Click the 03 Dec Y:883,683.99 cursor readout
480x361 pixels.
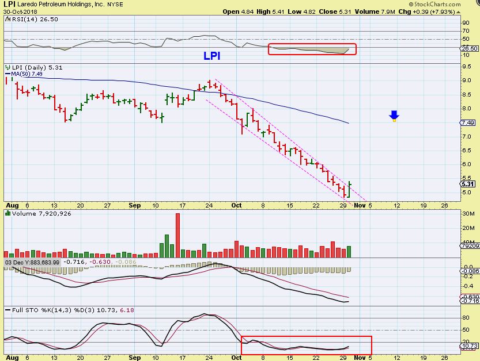click(x=32, y=262)
